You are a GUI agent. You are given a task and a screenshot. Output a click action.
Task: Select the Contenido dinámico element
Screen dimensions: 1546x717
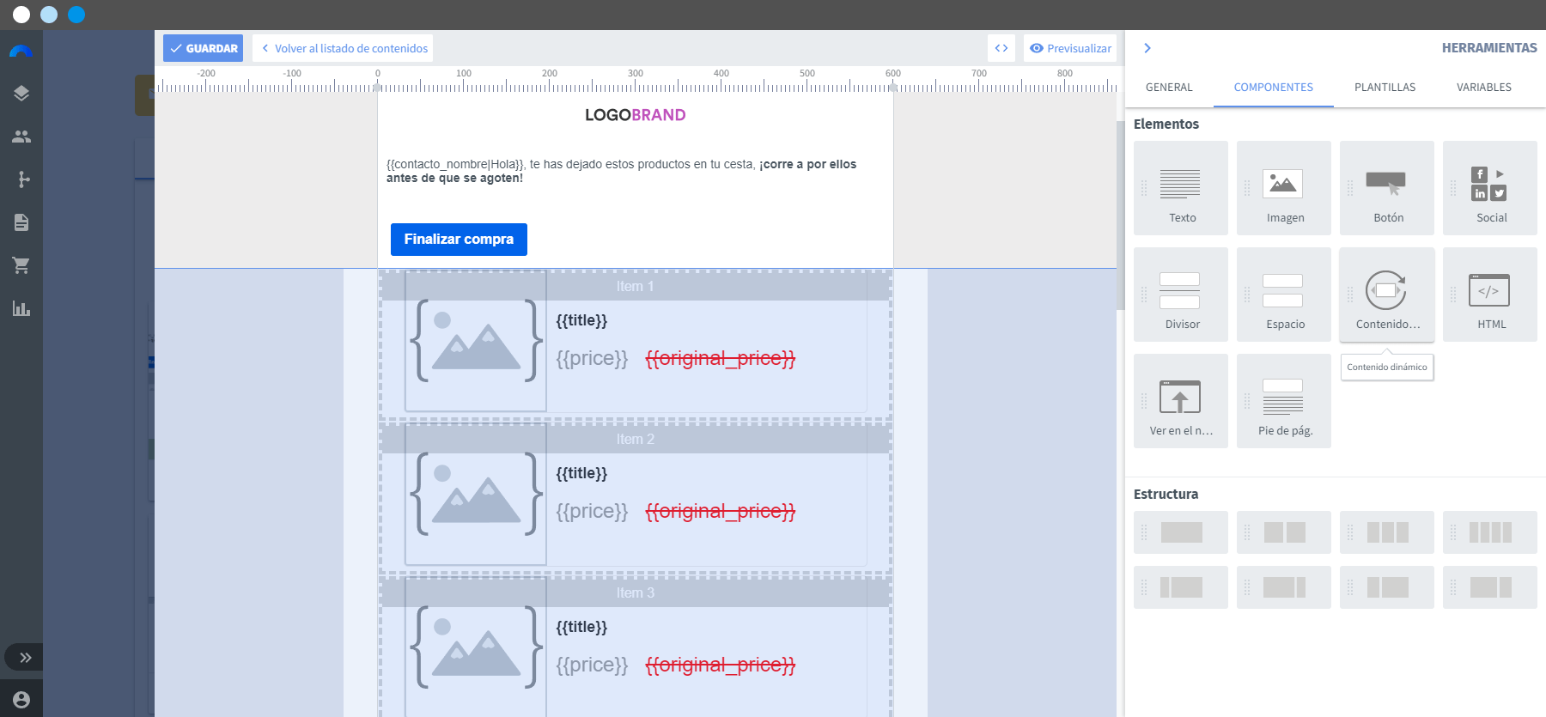pos(1387,295)
